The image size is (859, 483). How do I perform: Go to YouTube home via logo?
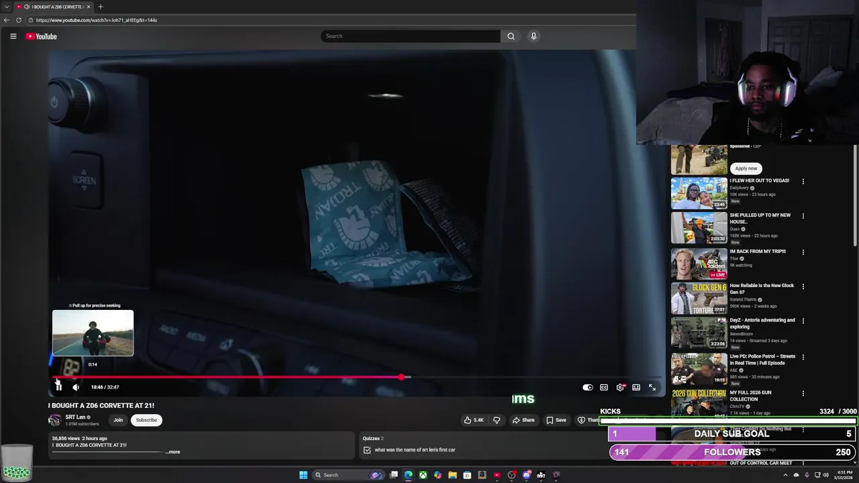point(42,36)
